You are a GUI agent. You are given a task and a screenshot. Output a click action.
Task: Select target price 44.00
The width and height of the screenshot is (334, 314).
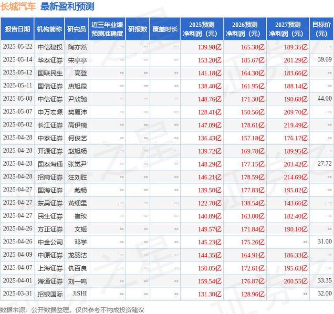324,98
